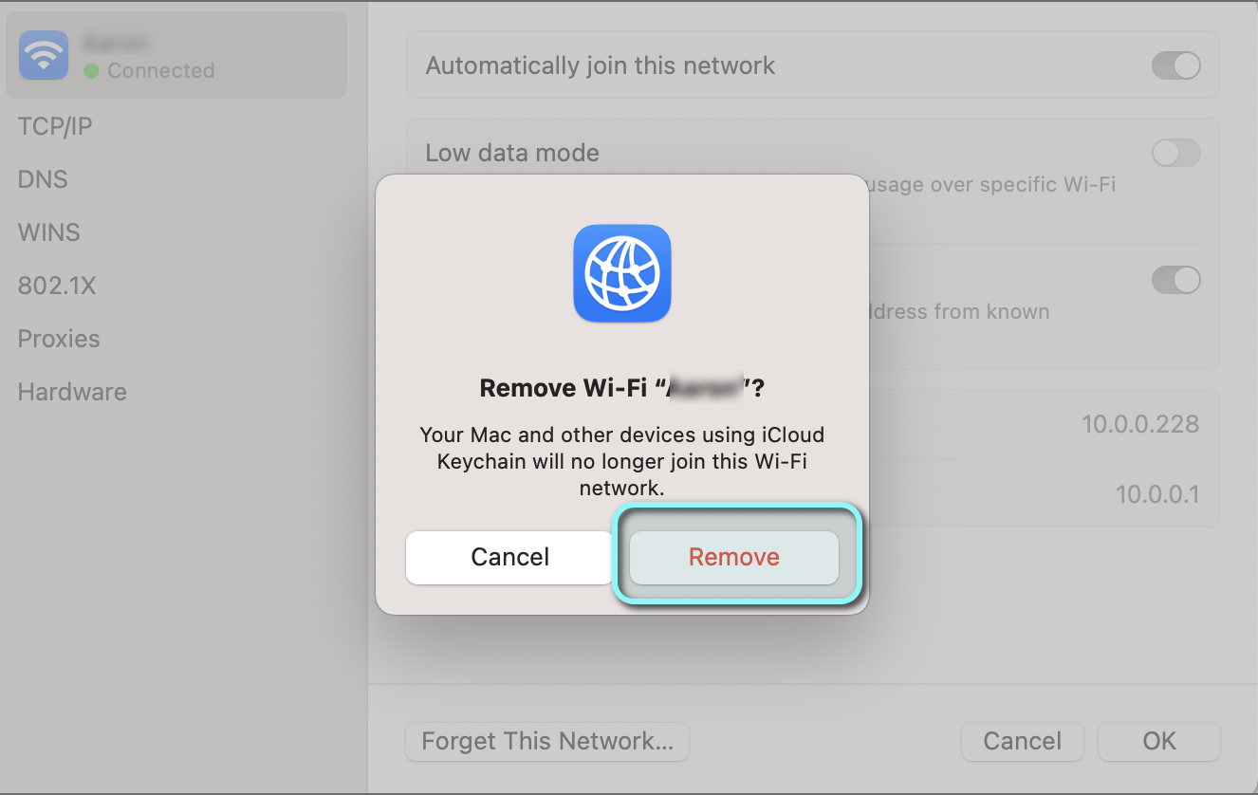Enable the Low data mode switch
Image resolution: width=1258 pixels, height=795 pixels.
[x=1175, y=153]
